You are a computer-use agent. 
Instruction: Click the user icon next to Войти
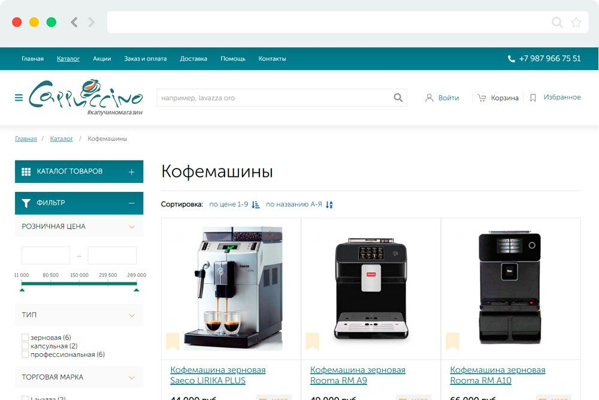[429, 98]
